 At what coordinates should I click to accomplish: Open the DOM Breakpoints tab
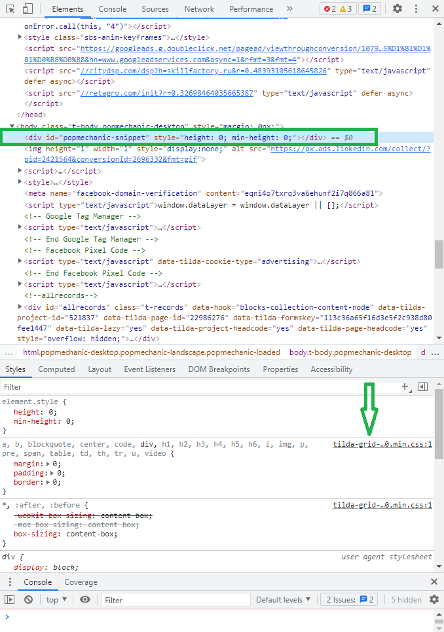[219, 369]
